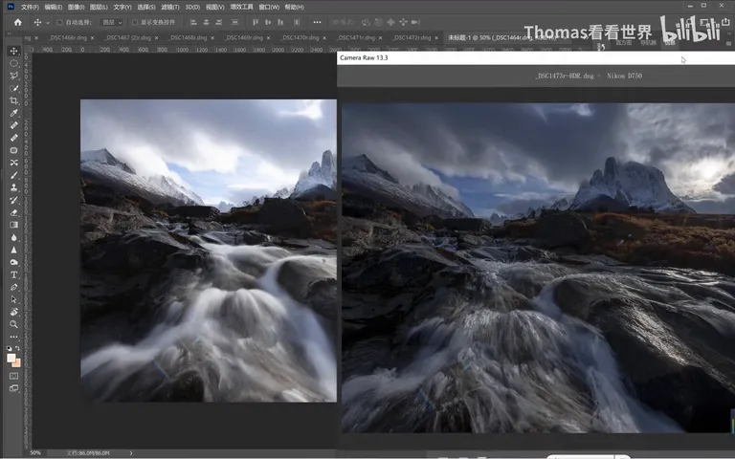Open the 图像(I) menu
The width and height of the screenshot is (735, 459).
tap(76, 7)
